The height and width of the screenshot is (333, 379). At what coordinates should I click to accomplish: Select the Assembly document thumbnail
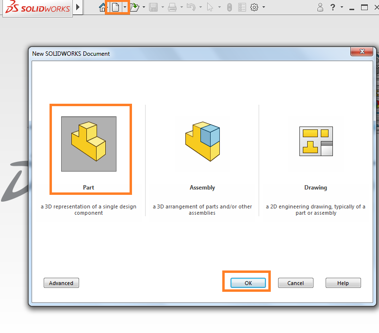tap(202, 142)
